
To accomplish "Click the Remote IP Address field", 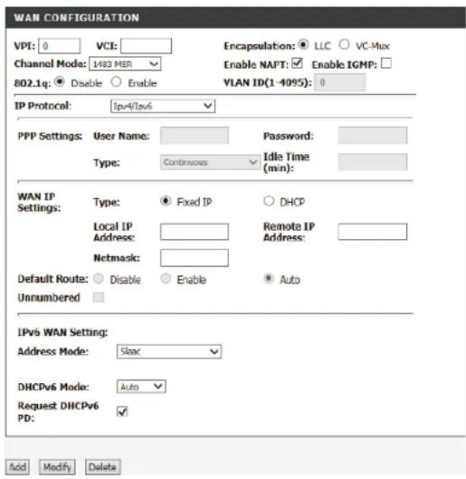I will point(372,232).
